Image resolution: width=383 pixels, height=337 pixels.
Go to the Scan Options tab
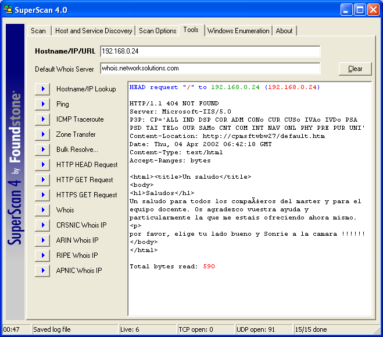tap(158, 31)
